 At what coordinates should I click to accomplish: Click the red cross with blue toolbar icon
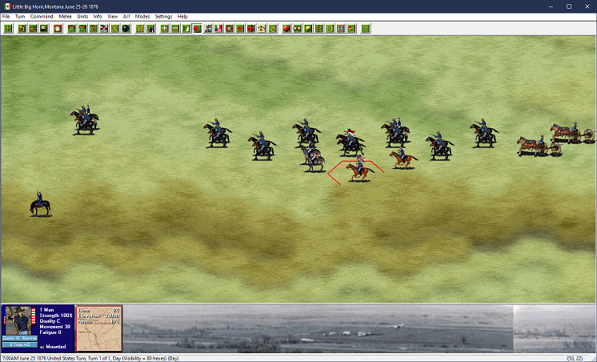pos(251,29)
